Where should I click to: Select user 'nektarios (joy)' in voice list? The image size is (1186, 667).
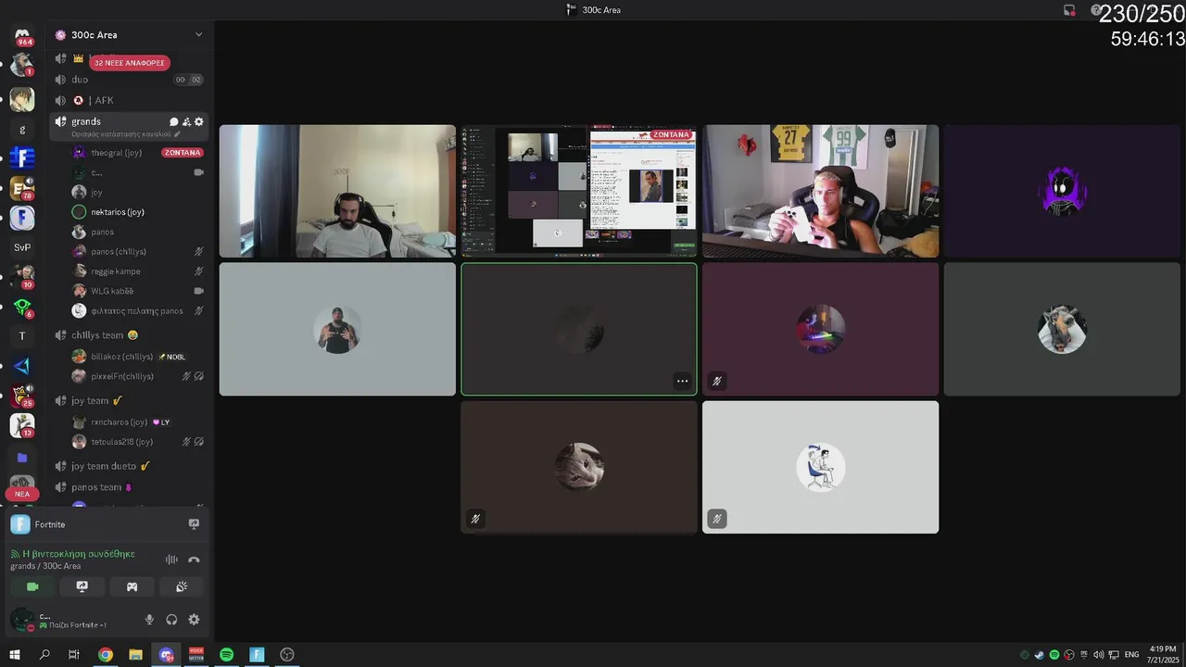tap(138, 212)
